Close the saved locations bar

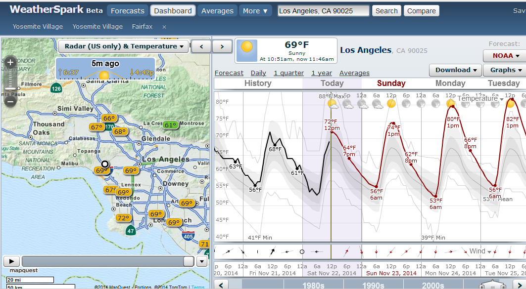click(164, 27)
